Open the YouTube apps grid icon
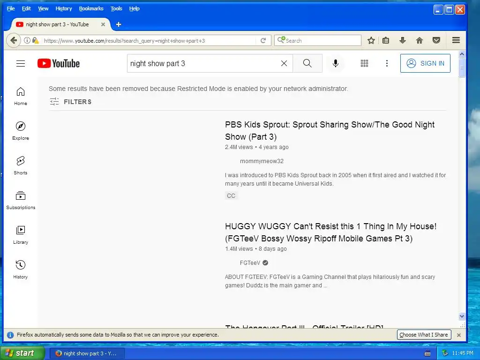The height and width of the screenshot is (360, 480). [364, 63]
